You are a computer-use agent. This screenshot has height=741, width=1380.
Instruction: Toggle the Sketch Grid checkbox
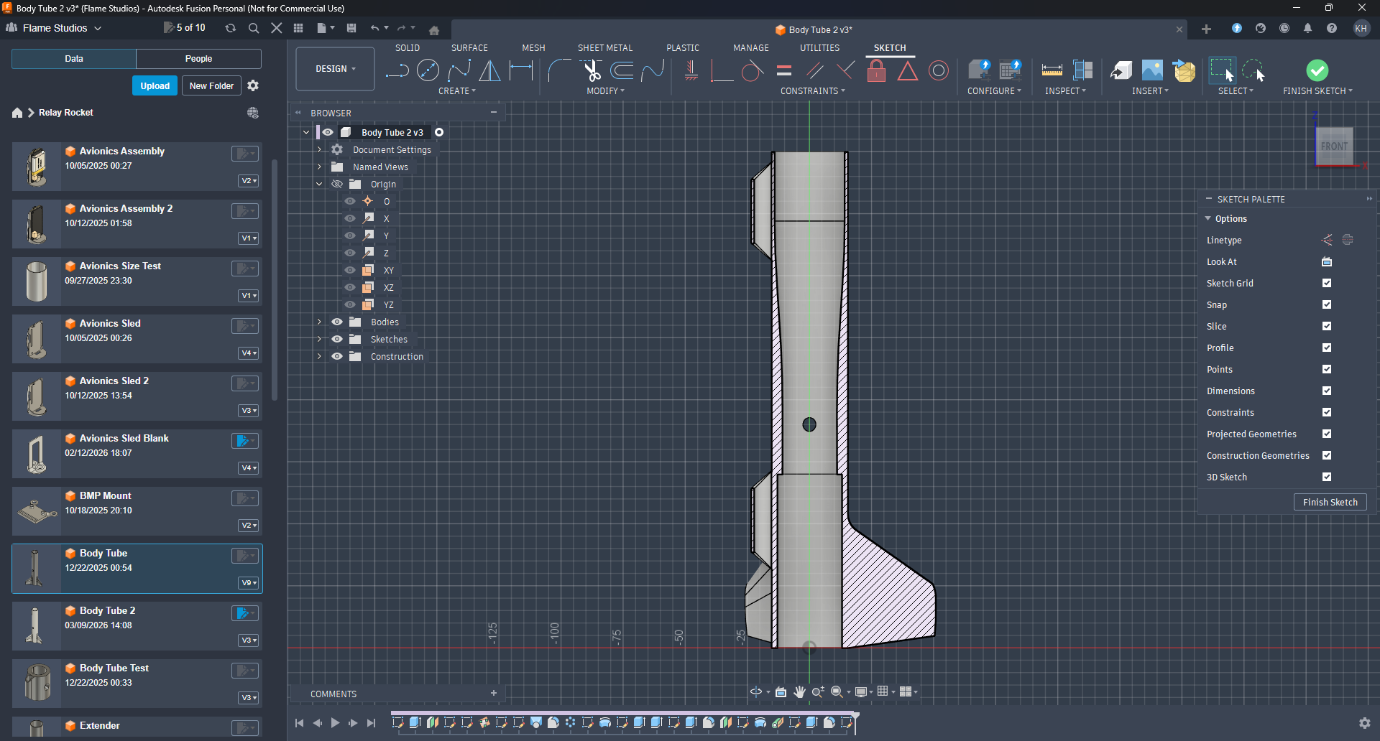pos(1327,284)
